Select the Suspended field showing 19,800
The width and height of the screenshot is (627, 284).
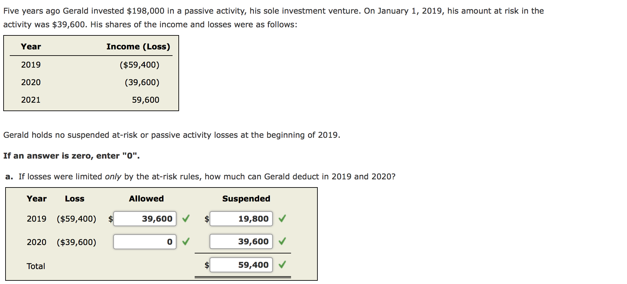click(241, 219)
